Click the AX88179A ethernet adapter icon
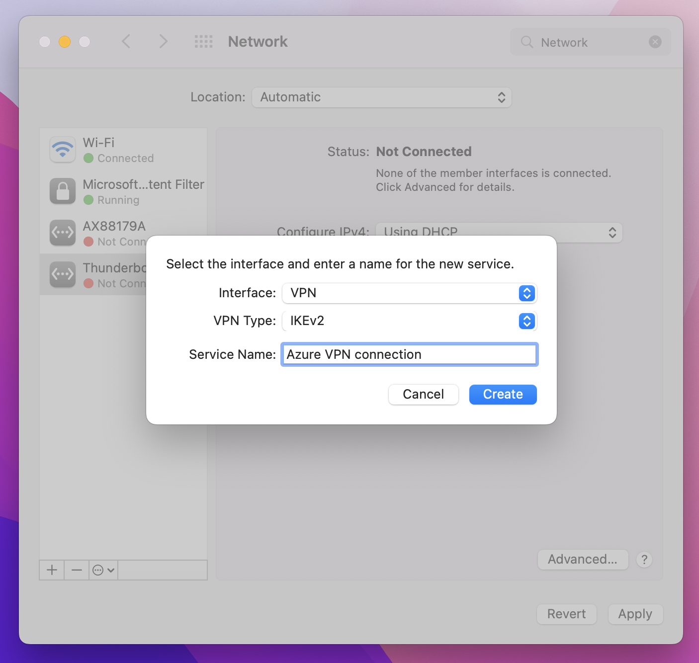The height and width of the screenshot is (663, 699). (62, 232)
